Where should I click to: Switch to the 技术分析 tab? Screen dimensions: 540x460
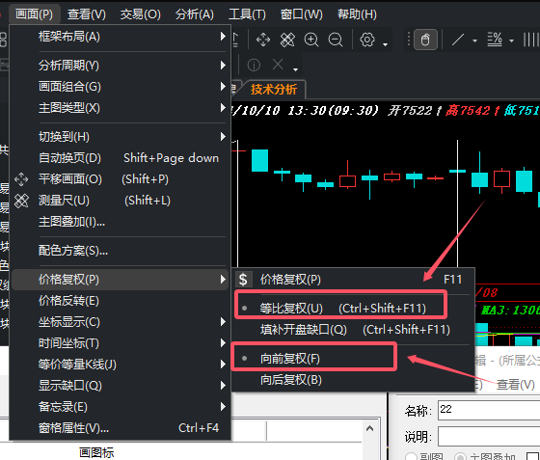274,90
